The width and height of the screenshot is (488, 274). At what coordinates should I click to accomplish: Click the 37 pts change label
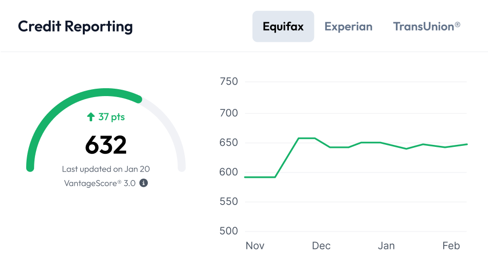111,117
